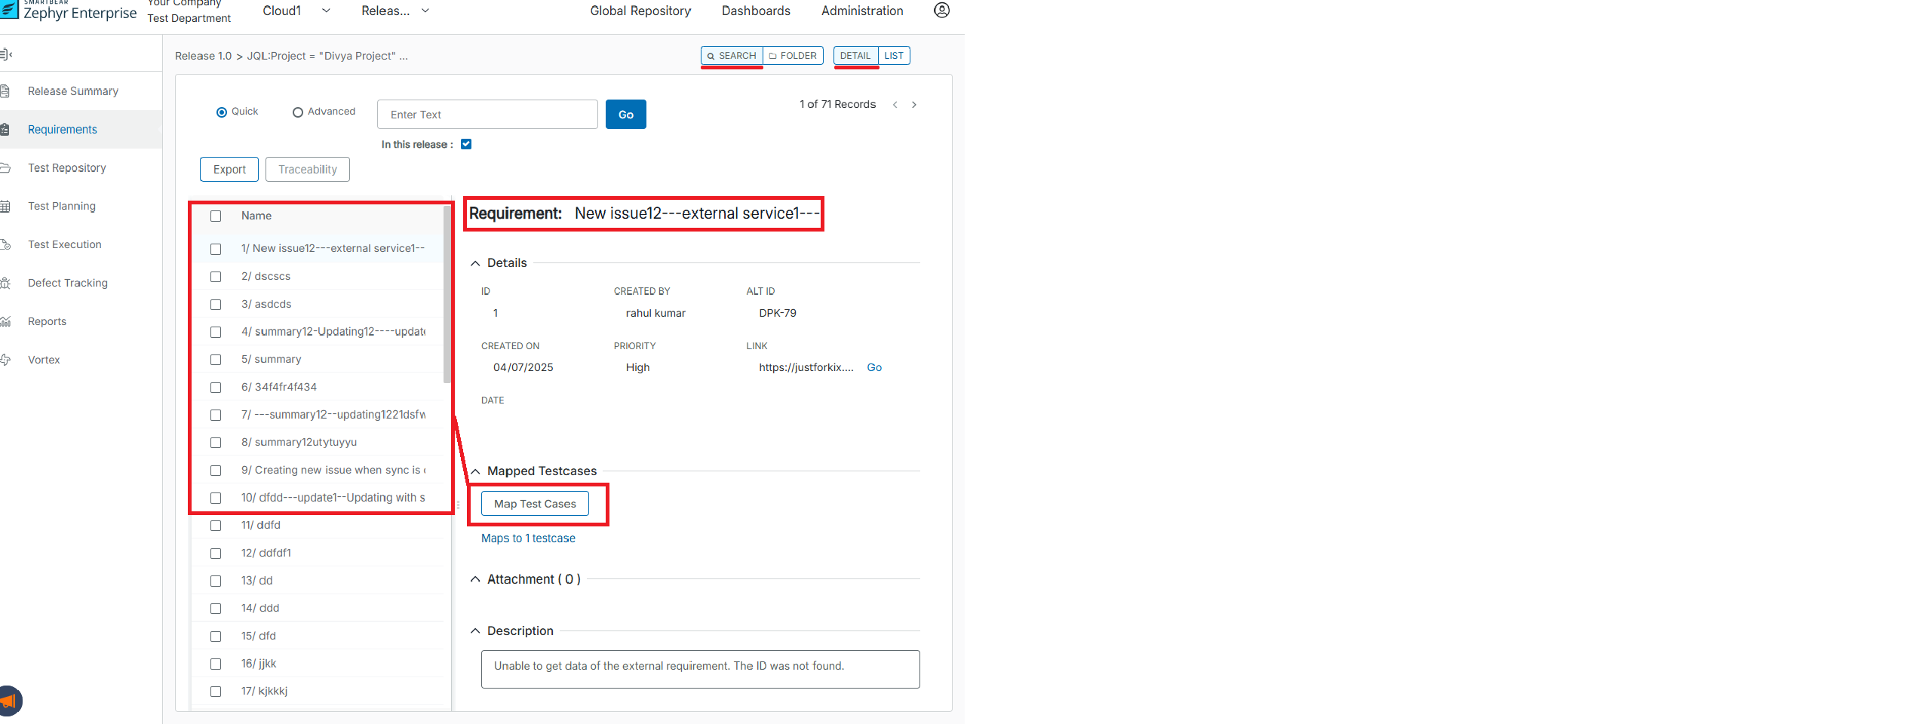Go to next record arrow
The width and height of the screenshot is (1931, 724).
point(914,105)
